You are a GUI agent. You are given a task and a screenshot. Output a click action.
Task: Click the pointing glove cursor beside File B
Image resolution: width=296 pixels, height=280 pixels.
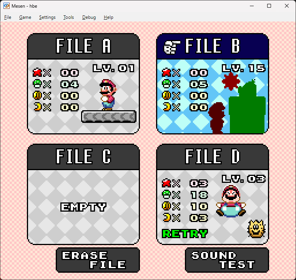(172, 47)
